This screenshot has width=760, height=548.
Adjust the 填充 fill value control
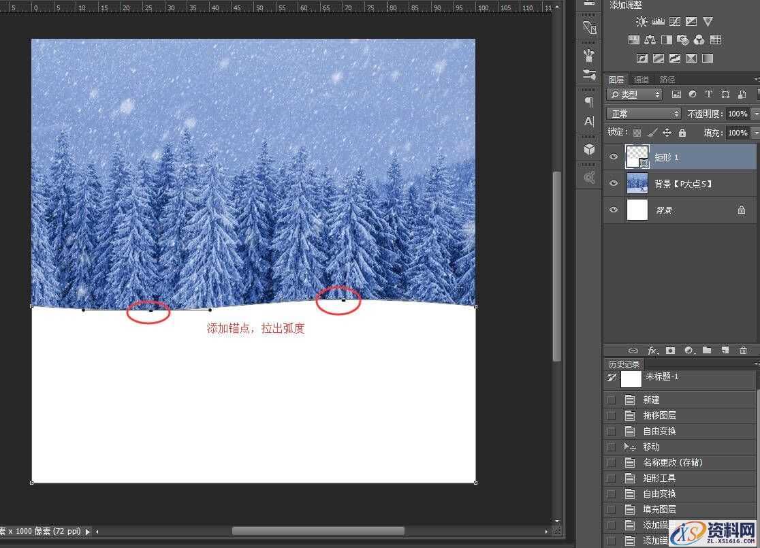[738, 132]
